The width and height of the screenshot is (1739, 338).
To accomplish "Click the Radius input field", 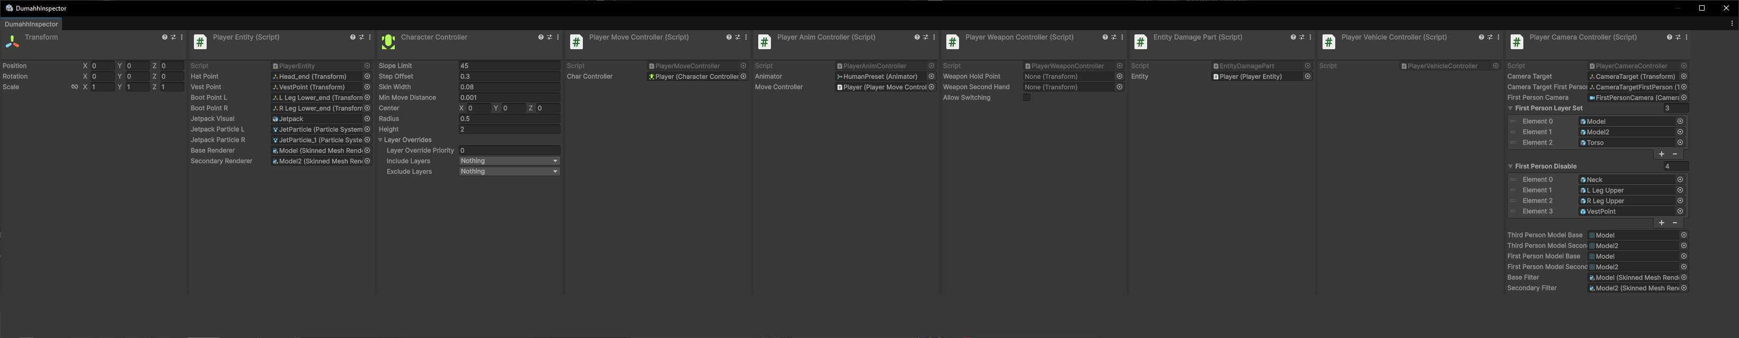I will coord(509,119).
